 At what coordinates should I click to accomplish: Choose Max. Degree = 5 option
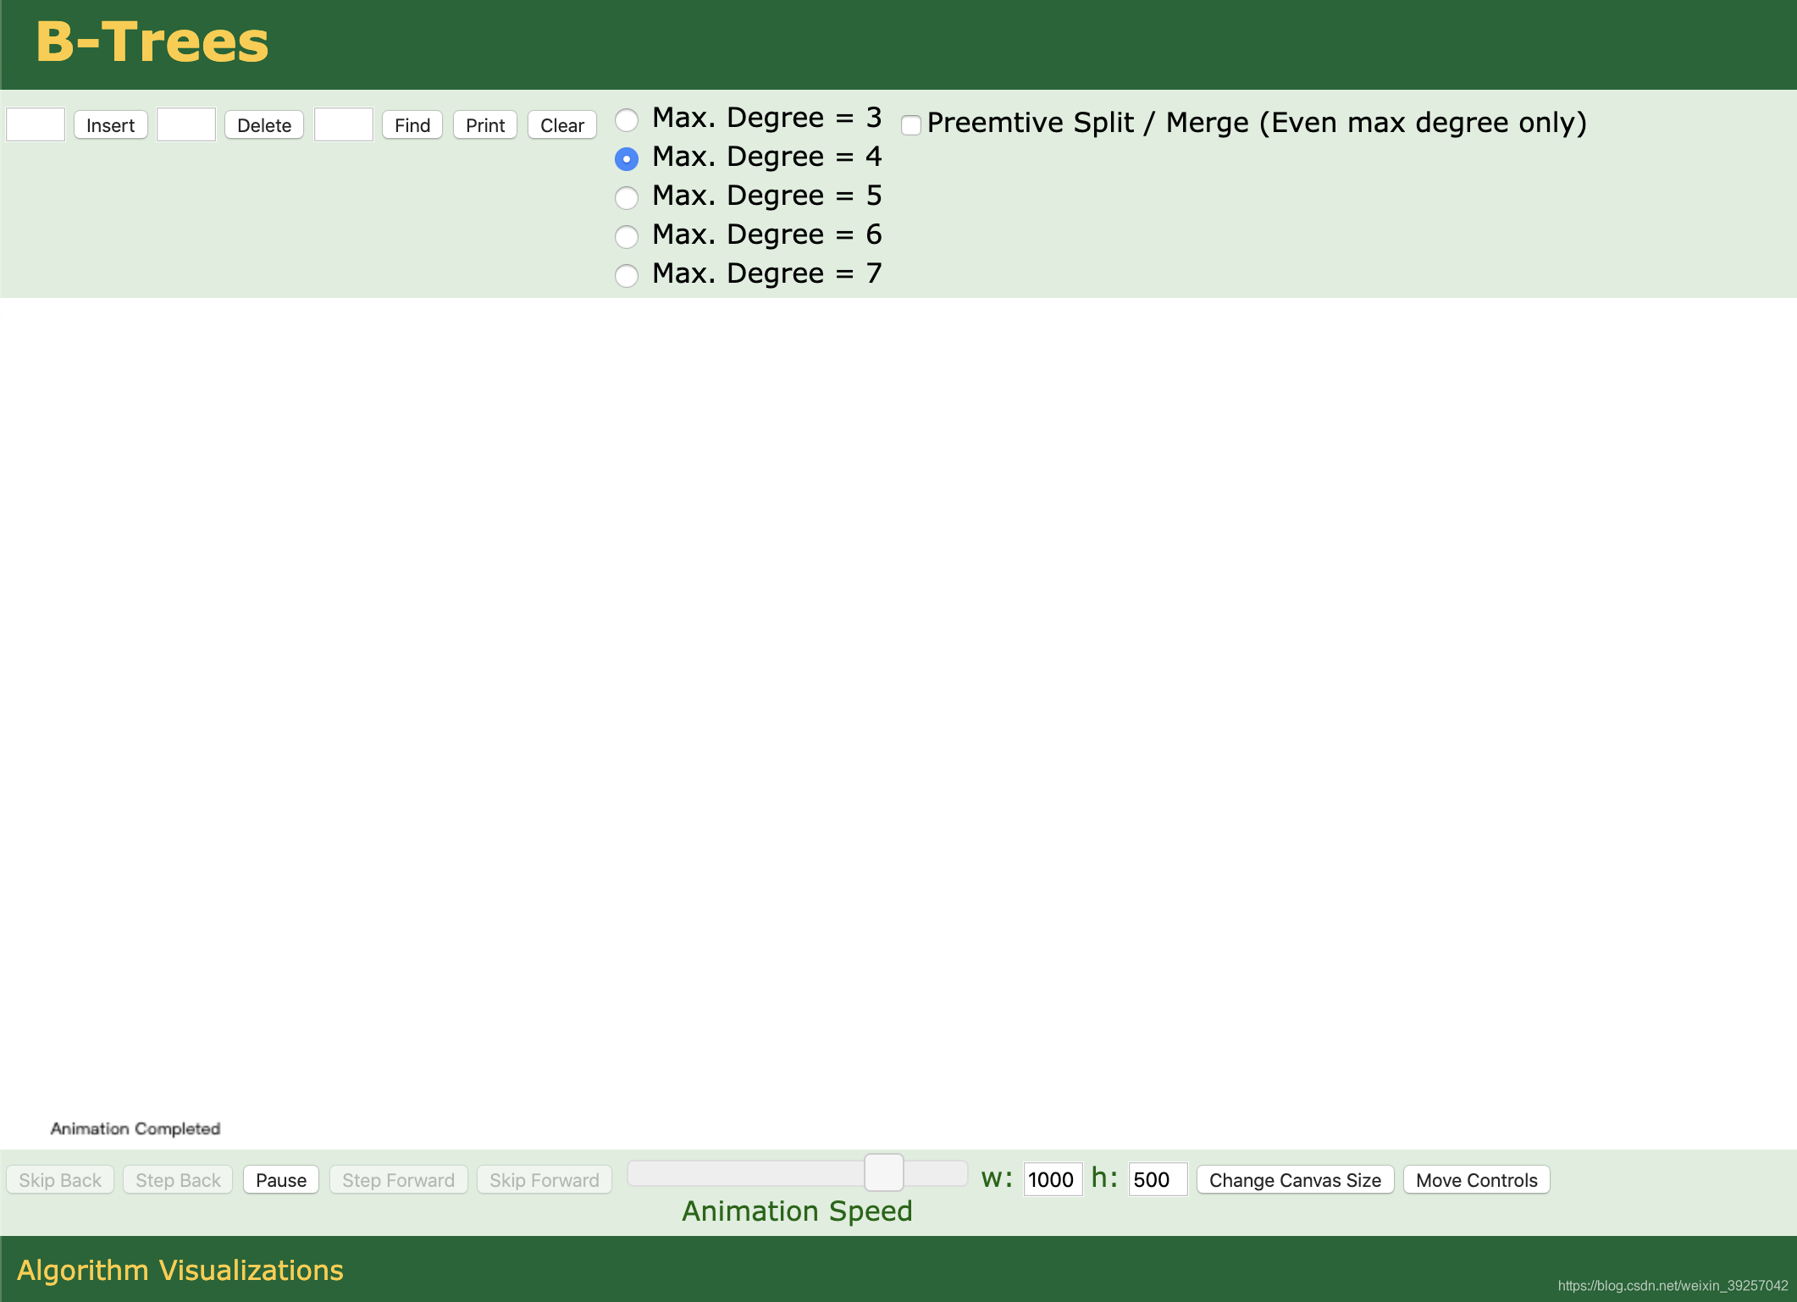coord(627,198)
